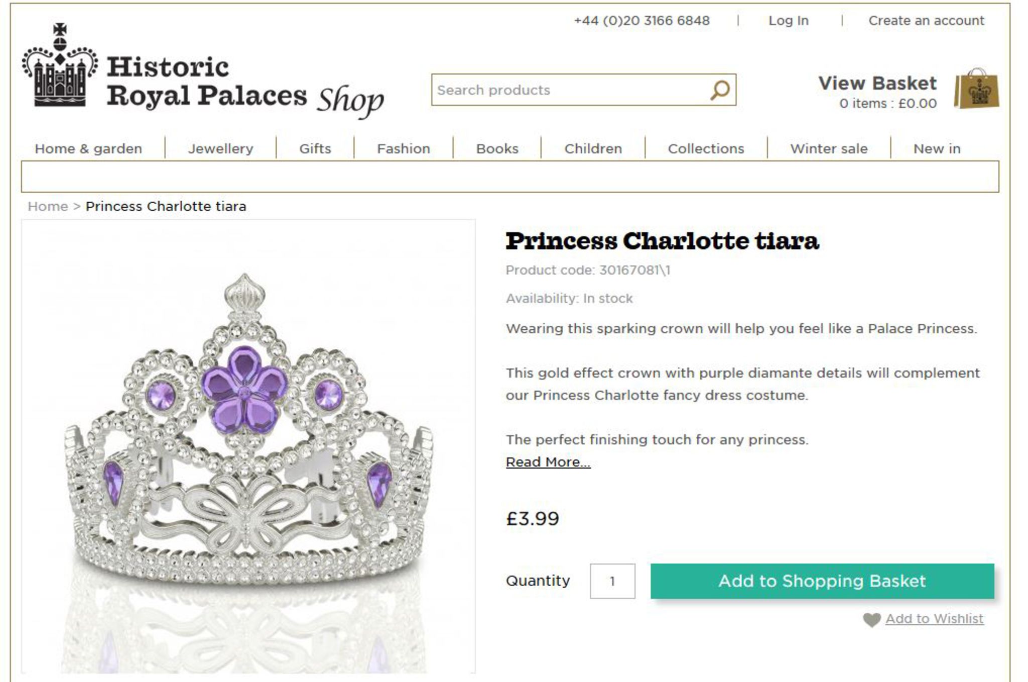View the Winter sale section
The width and height of the screenshot is (1028, 682).
tap(829, 149)
